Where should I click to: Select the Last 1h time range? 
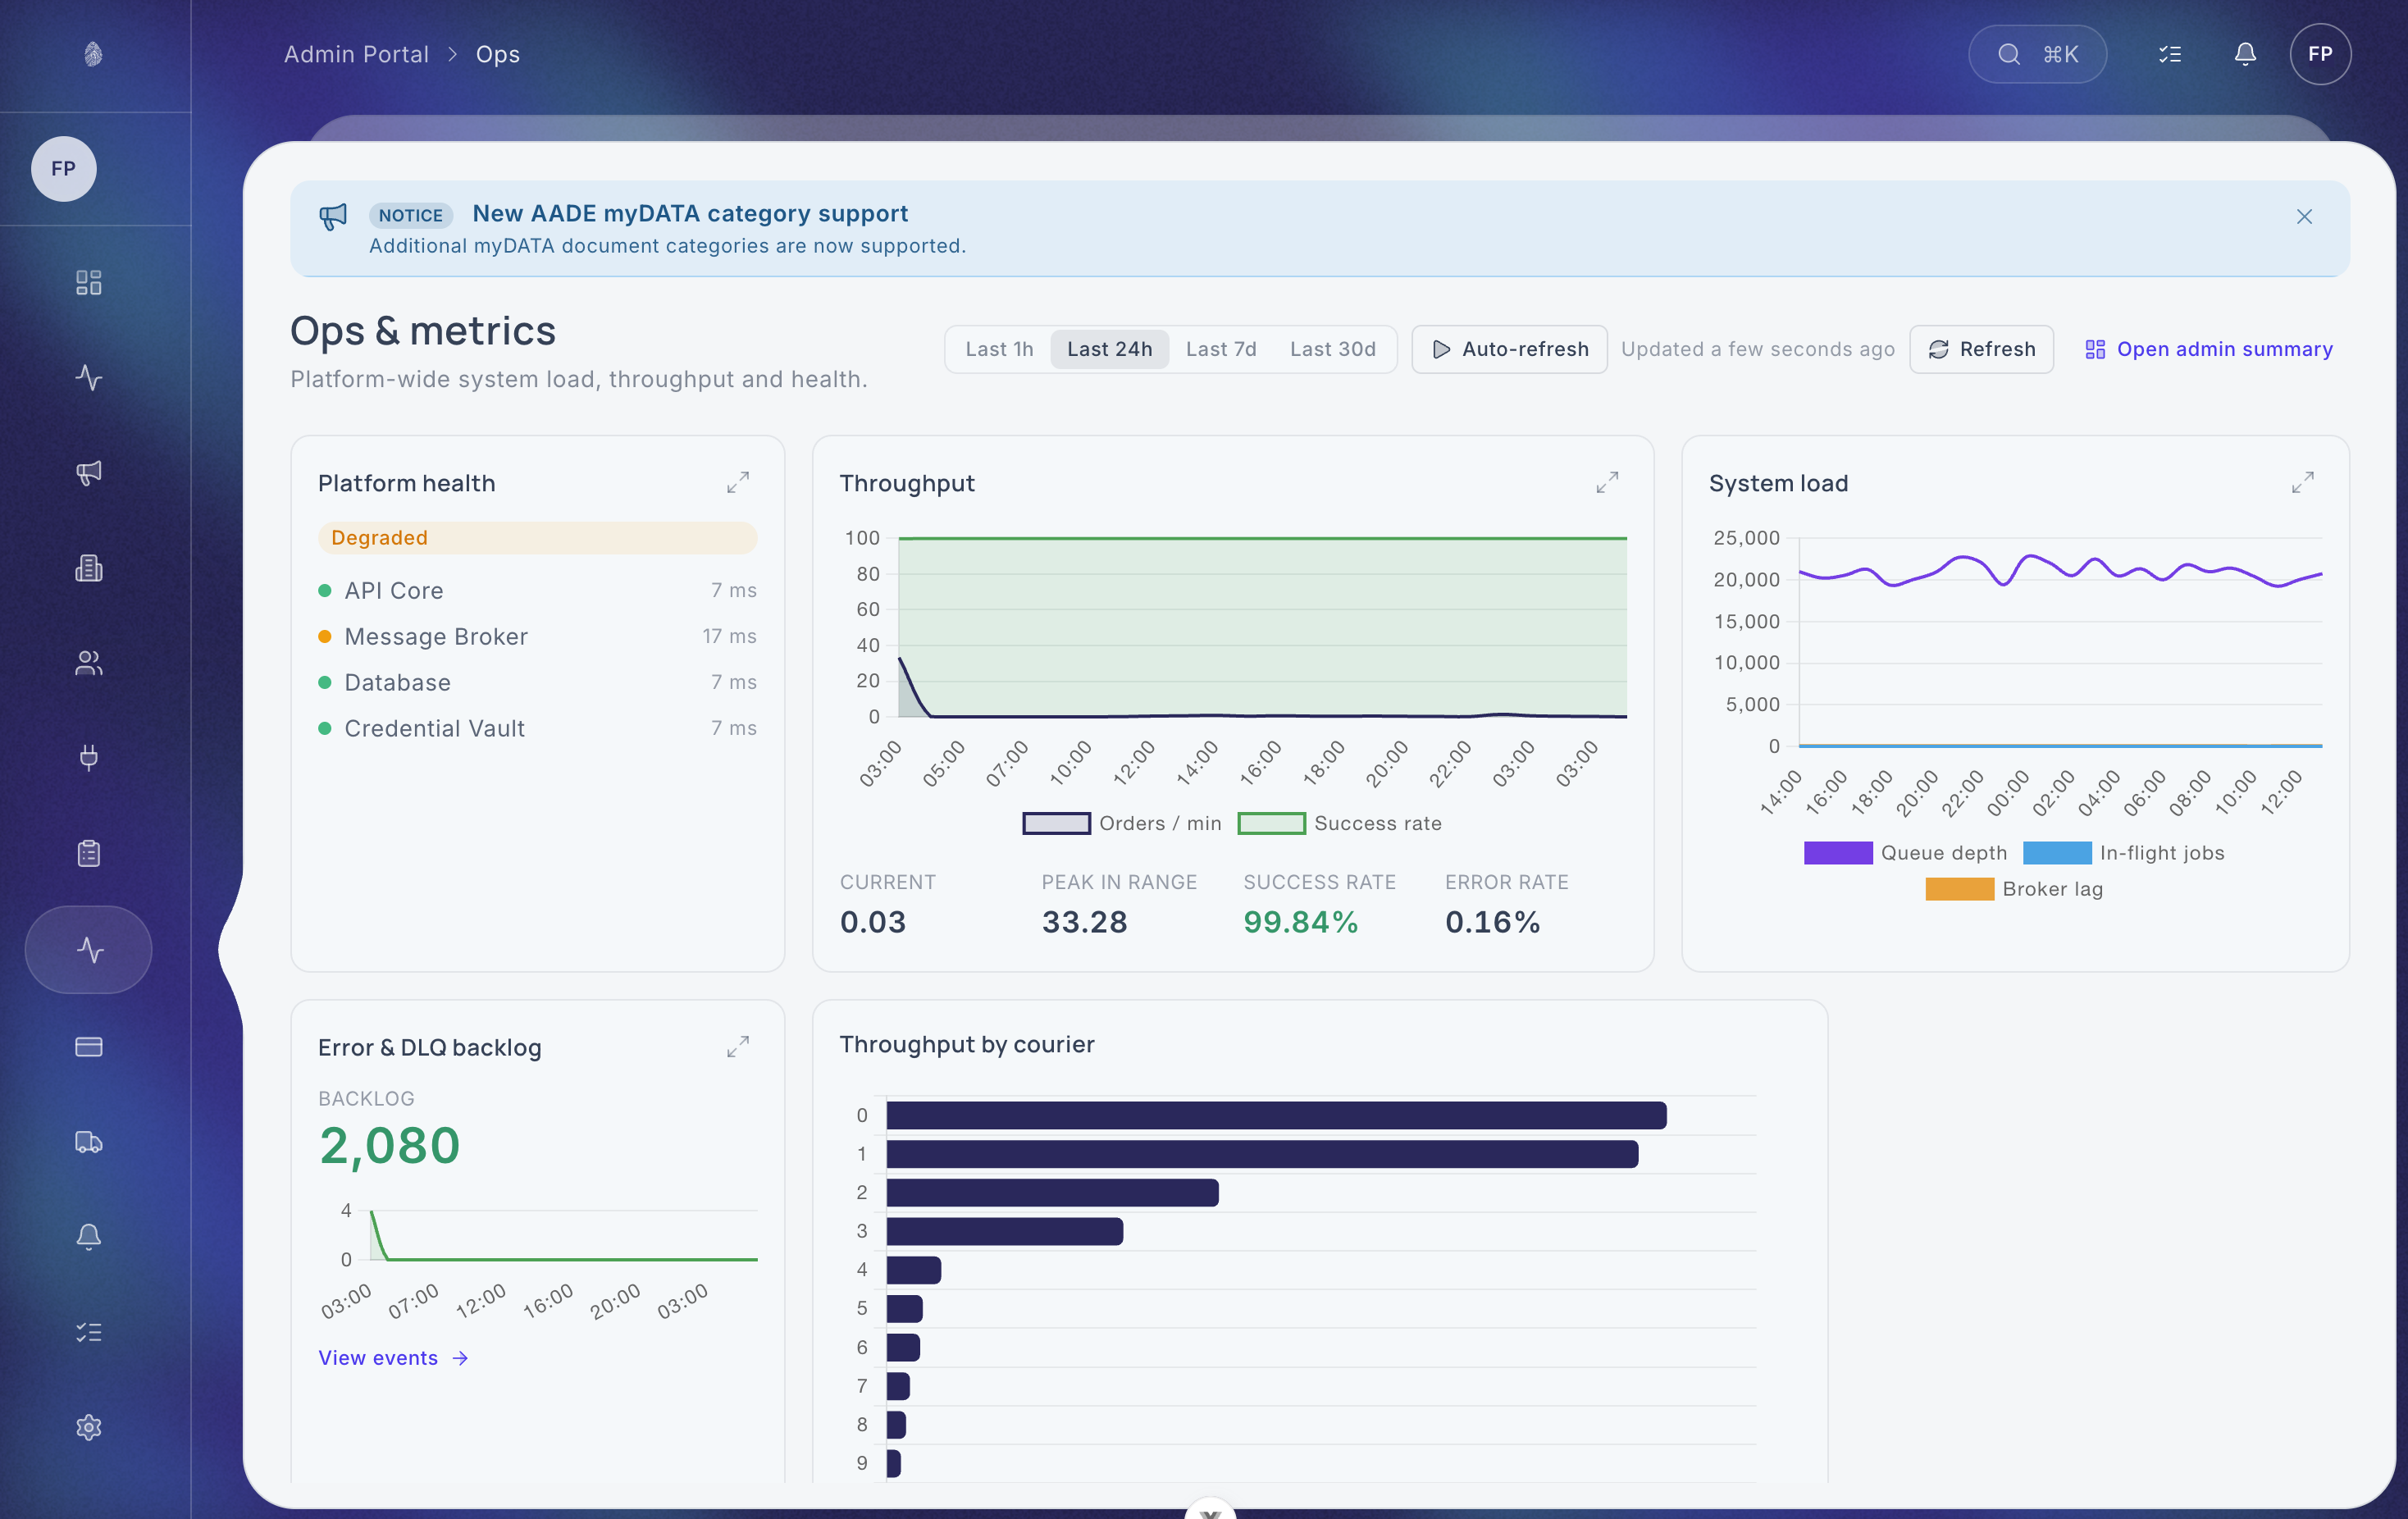point(999,349)
